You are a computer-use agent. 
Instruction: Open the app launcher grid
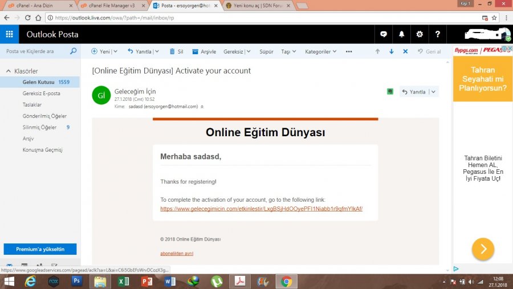pyautogui.click(x=10, y=34)
